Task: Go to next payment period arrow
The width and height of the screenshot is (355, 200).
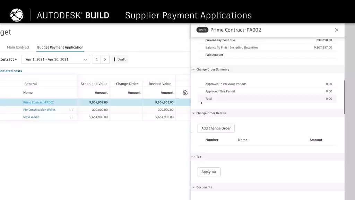Action: tap(105, 59)
